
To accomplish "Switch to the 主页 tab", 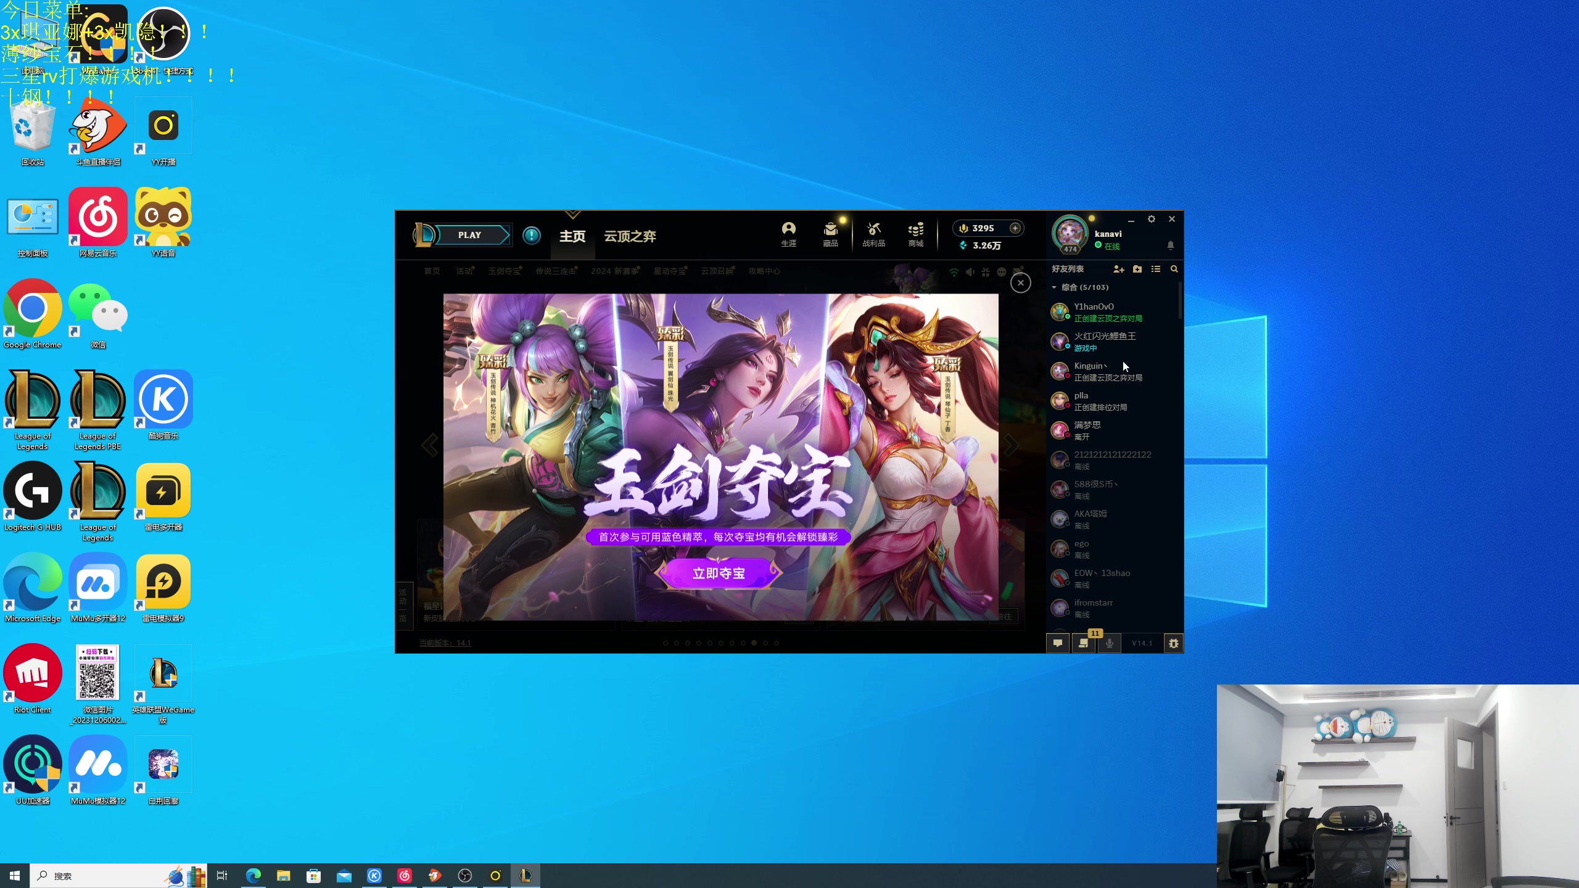I will coord(572,236).
